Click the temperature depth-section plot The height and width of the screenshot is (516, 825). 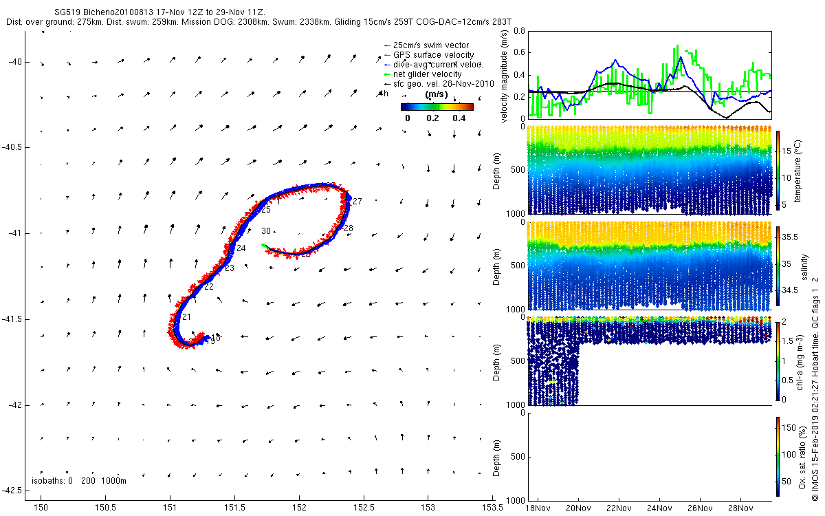[649, 171]
